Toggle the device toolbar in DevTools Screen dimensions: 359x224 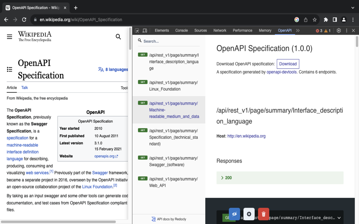pos(145,31)
